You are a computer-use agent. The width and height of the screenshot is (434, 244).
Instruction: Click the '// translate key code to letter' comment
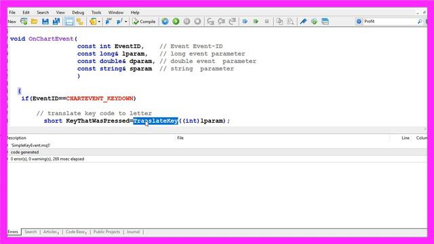pos(94,113)
